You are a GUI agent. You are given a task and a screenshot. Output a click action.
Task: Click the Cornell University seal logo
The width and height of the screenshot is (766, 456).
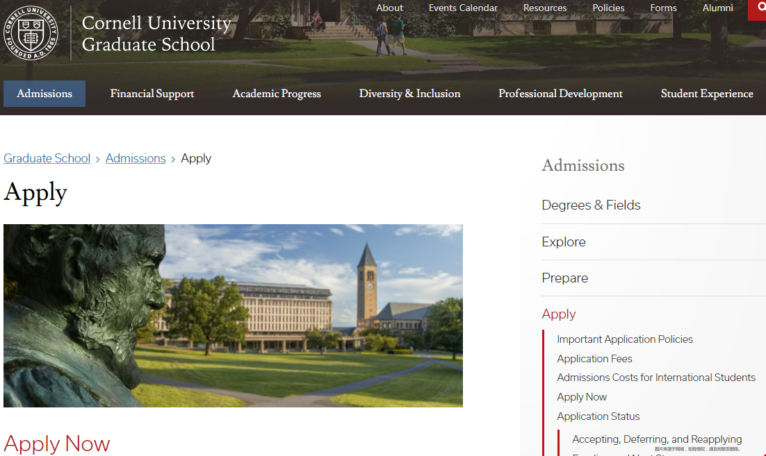pos(31,33)
